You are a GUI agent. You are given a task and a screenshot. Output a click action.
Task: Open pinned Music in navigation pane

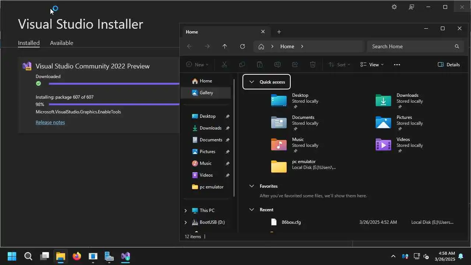coord(206,163)
